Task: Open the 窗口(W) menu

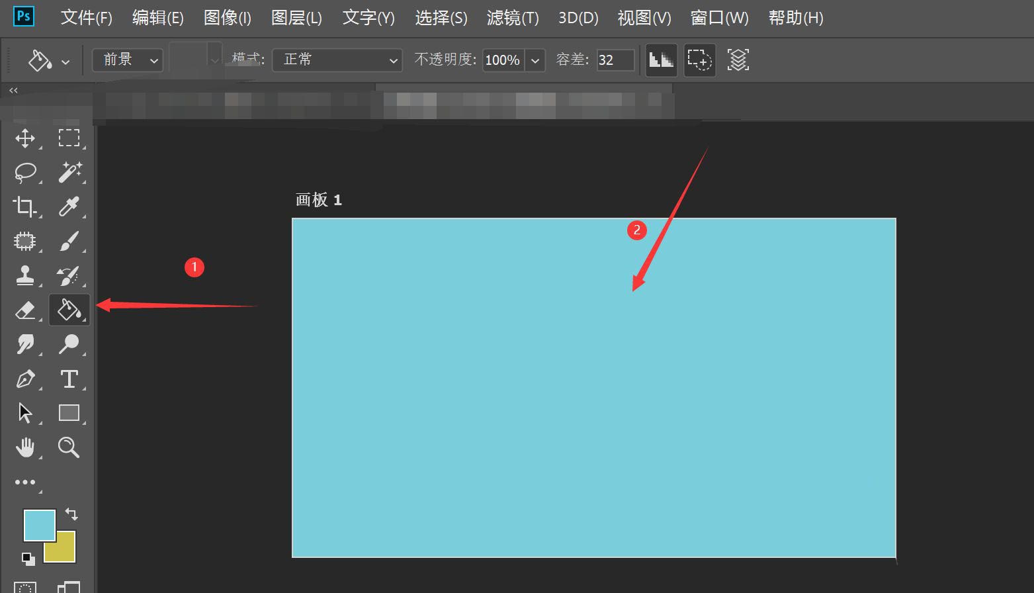Action: [x=719, y=18]
